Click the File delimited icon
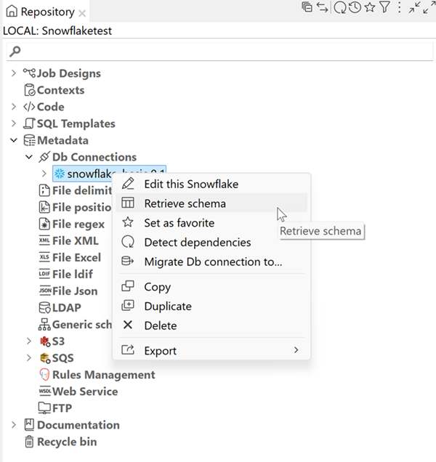This screenshot has height=462, width=436. coord(44,190)
